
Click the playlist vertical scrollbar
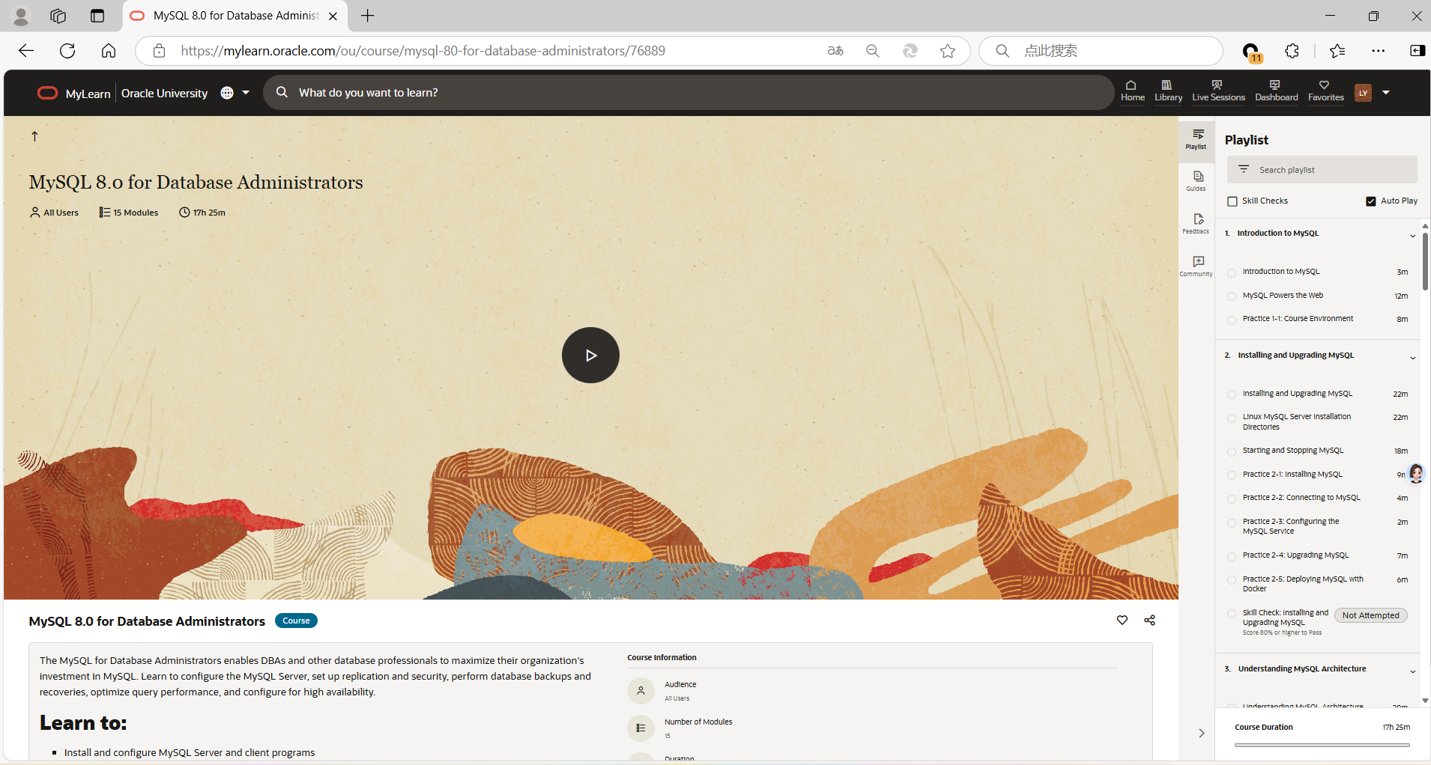click(1425, 262)
